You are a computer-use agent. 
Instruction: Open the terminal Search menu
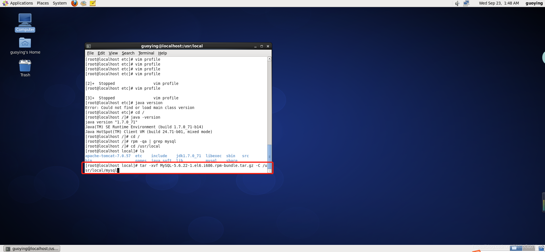point(128,53)
